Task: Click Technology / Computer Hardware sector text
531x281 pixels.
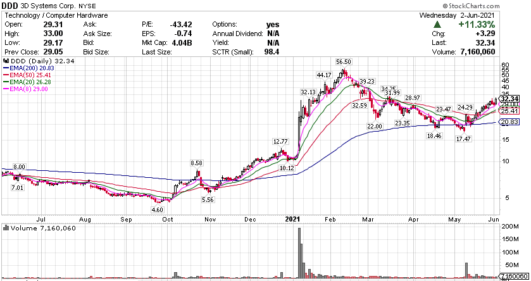Action: pos(56,15)
